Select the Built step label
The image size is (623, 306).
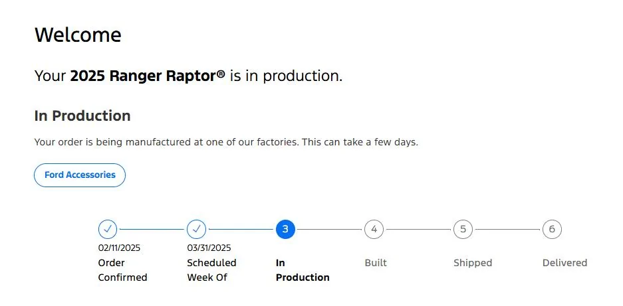(x=376, y=263)
